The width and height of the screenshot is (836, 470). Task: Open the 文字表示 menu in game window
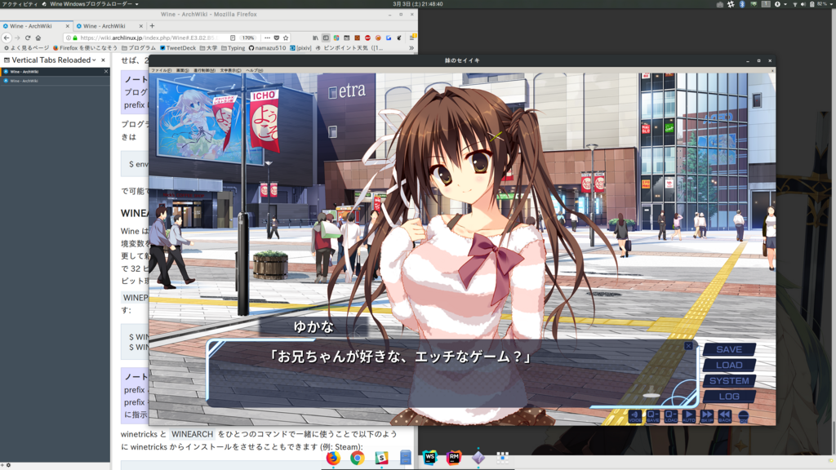tap(230, 70)
